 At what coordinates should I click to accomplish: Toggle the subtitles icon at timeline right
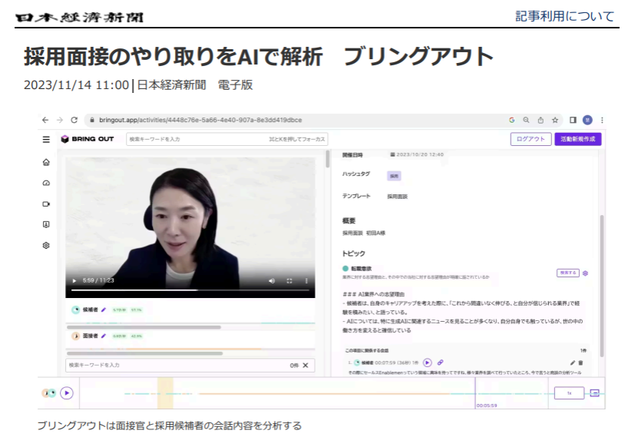594,393
